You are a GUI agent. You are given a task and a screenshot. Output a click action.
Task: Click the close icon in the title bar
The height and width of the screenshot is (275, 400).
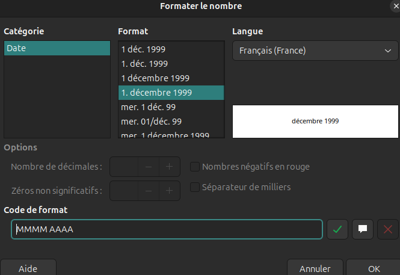[x=393, y=6]
